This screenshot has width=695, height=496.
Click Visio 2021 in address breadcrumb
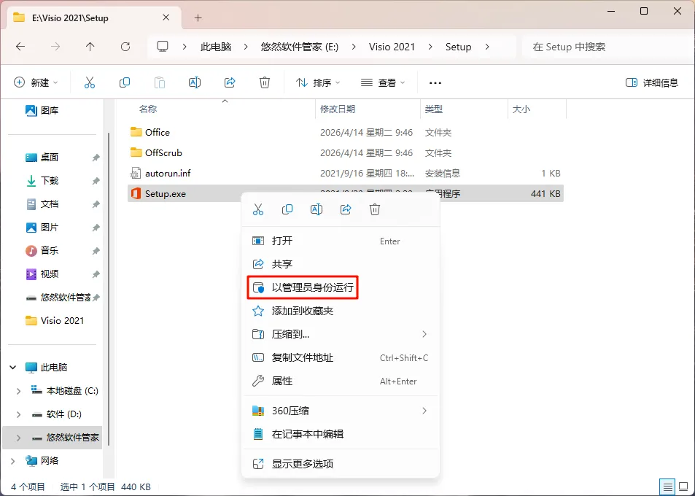click(392, 47)
